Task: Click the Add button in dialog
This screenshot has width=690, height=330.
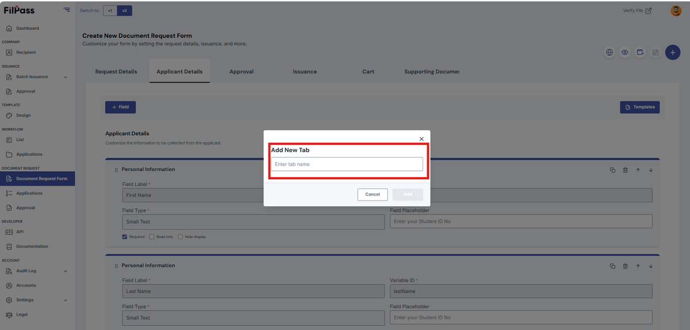Action: [x=408, y=194]
